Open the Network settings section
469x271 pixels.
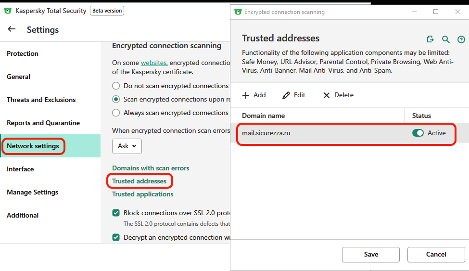(x=33, y=146)
